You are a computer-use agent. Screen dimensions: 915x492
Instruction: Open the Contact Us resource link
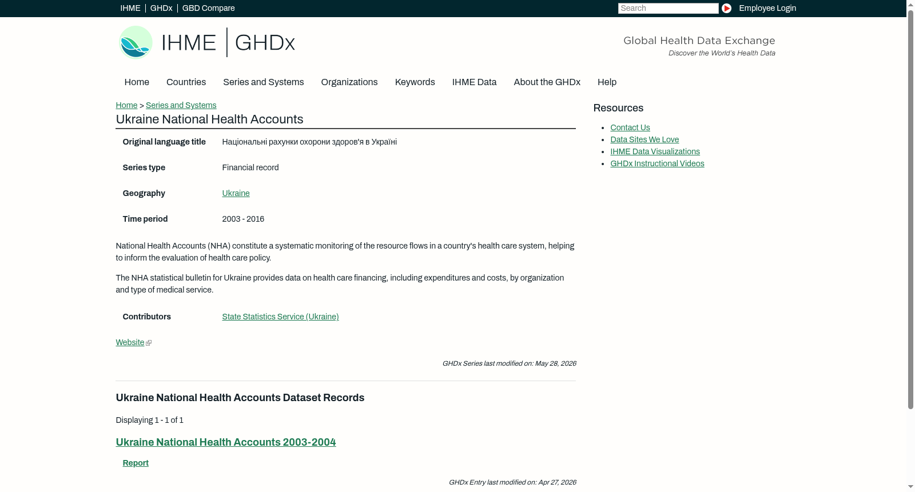click(630, 127)
